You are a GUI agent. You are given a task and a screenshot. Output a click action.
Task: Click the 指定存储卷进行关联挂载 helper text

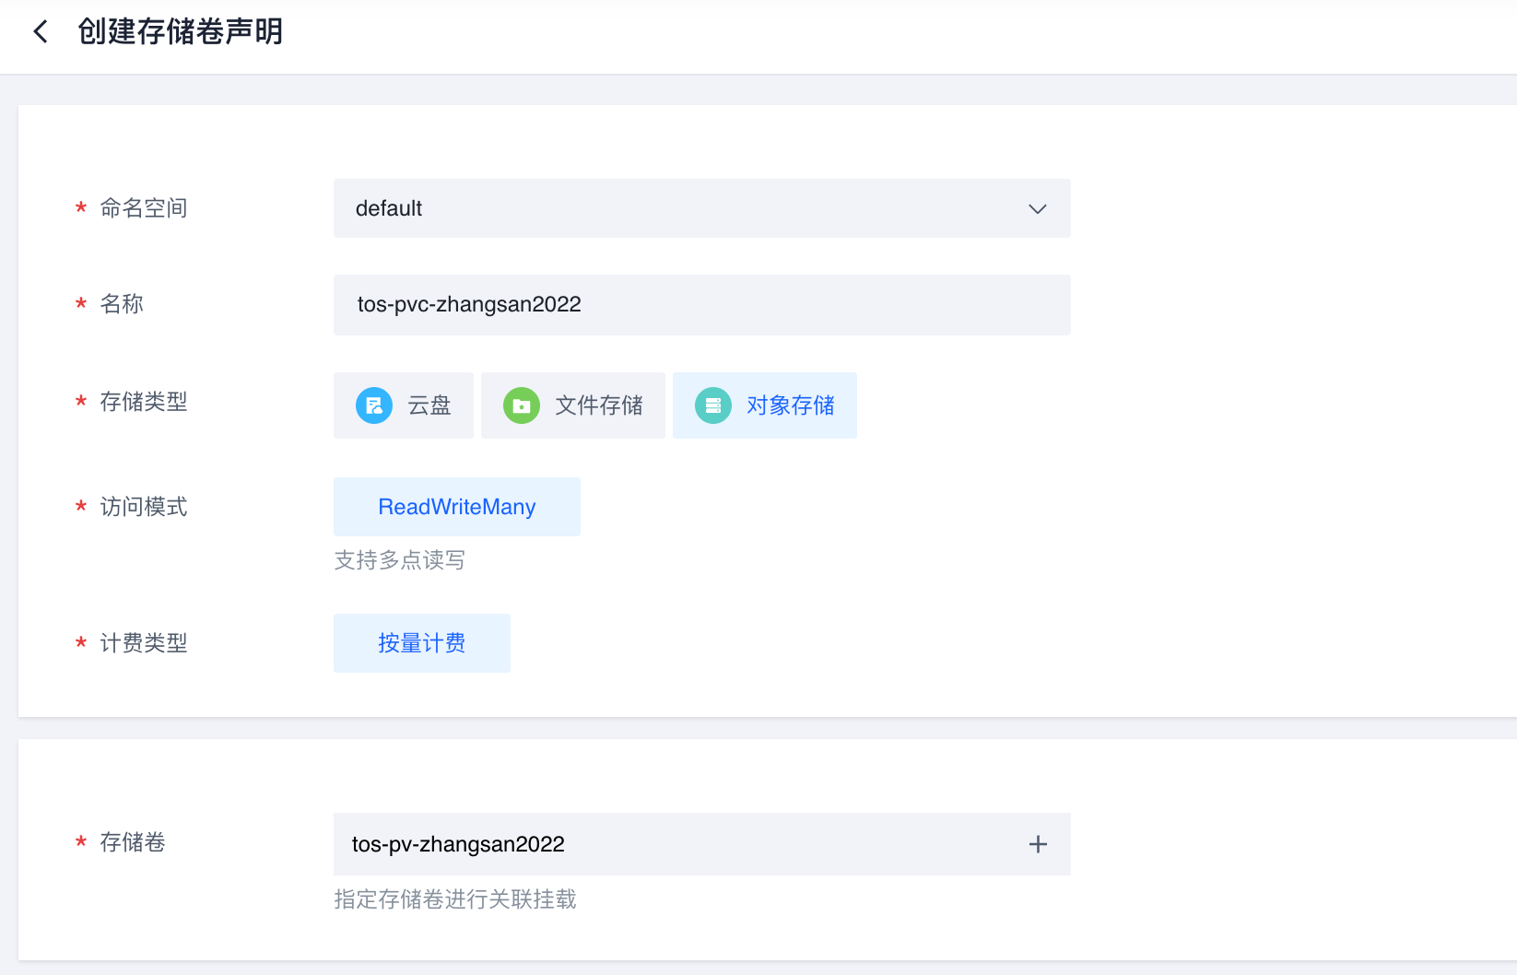coord(455,899)
